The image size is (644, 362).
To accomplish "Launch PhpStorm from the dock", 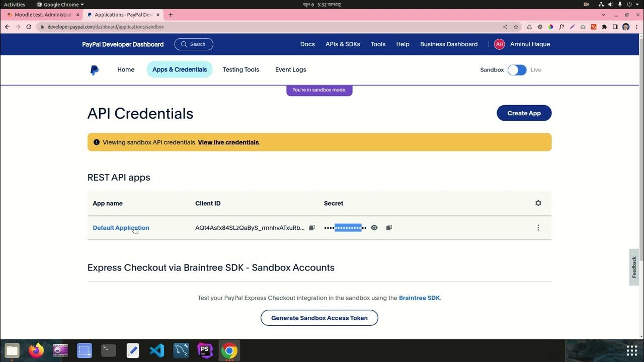I will [205, 350].
